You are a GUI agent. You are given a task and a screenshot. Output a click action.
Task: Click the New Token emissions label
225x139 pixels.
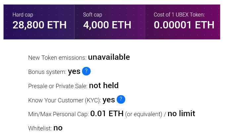pos(57,58)
